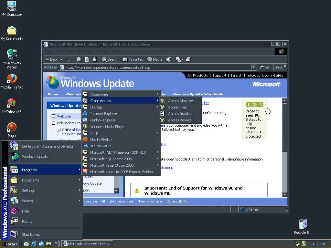331x248 pixels.
Task: Select the Mozilla Firefox desktop shortcut
Action: [x=12, y=81]
